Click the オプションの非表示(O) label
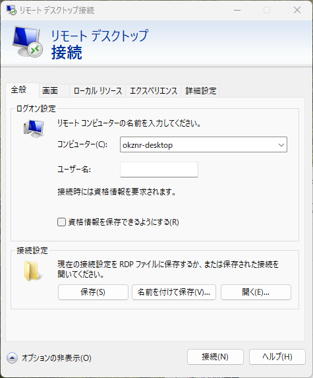The image size is (313, 378). [57, 358]
